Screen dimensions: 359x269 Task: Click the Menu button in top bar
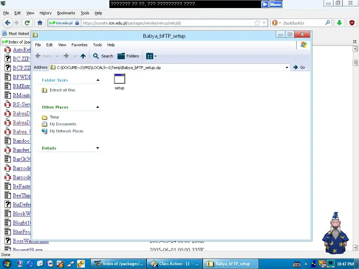[276, 4]
